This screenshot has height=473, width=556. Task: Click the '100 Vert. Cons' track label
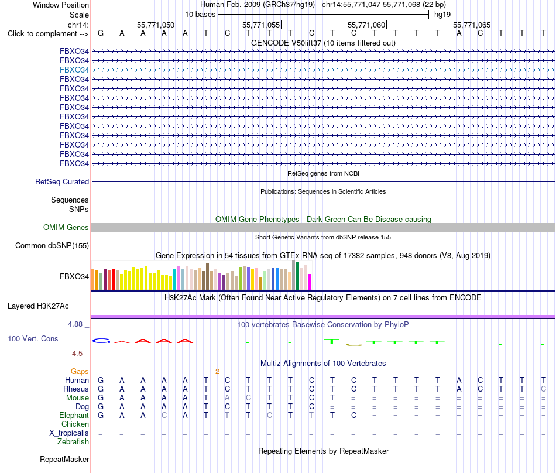coord(33,338)
